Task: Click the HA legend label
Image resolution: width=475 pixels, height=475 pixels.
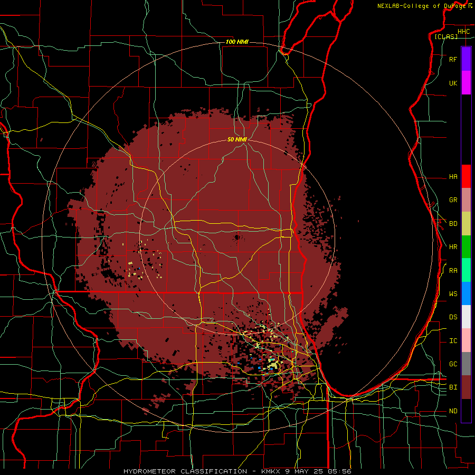Action: coord(453,177)
